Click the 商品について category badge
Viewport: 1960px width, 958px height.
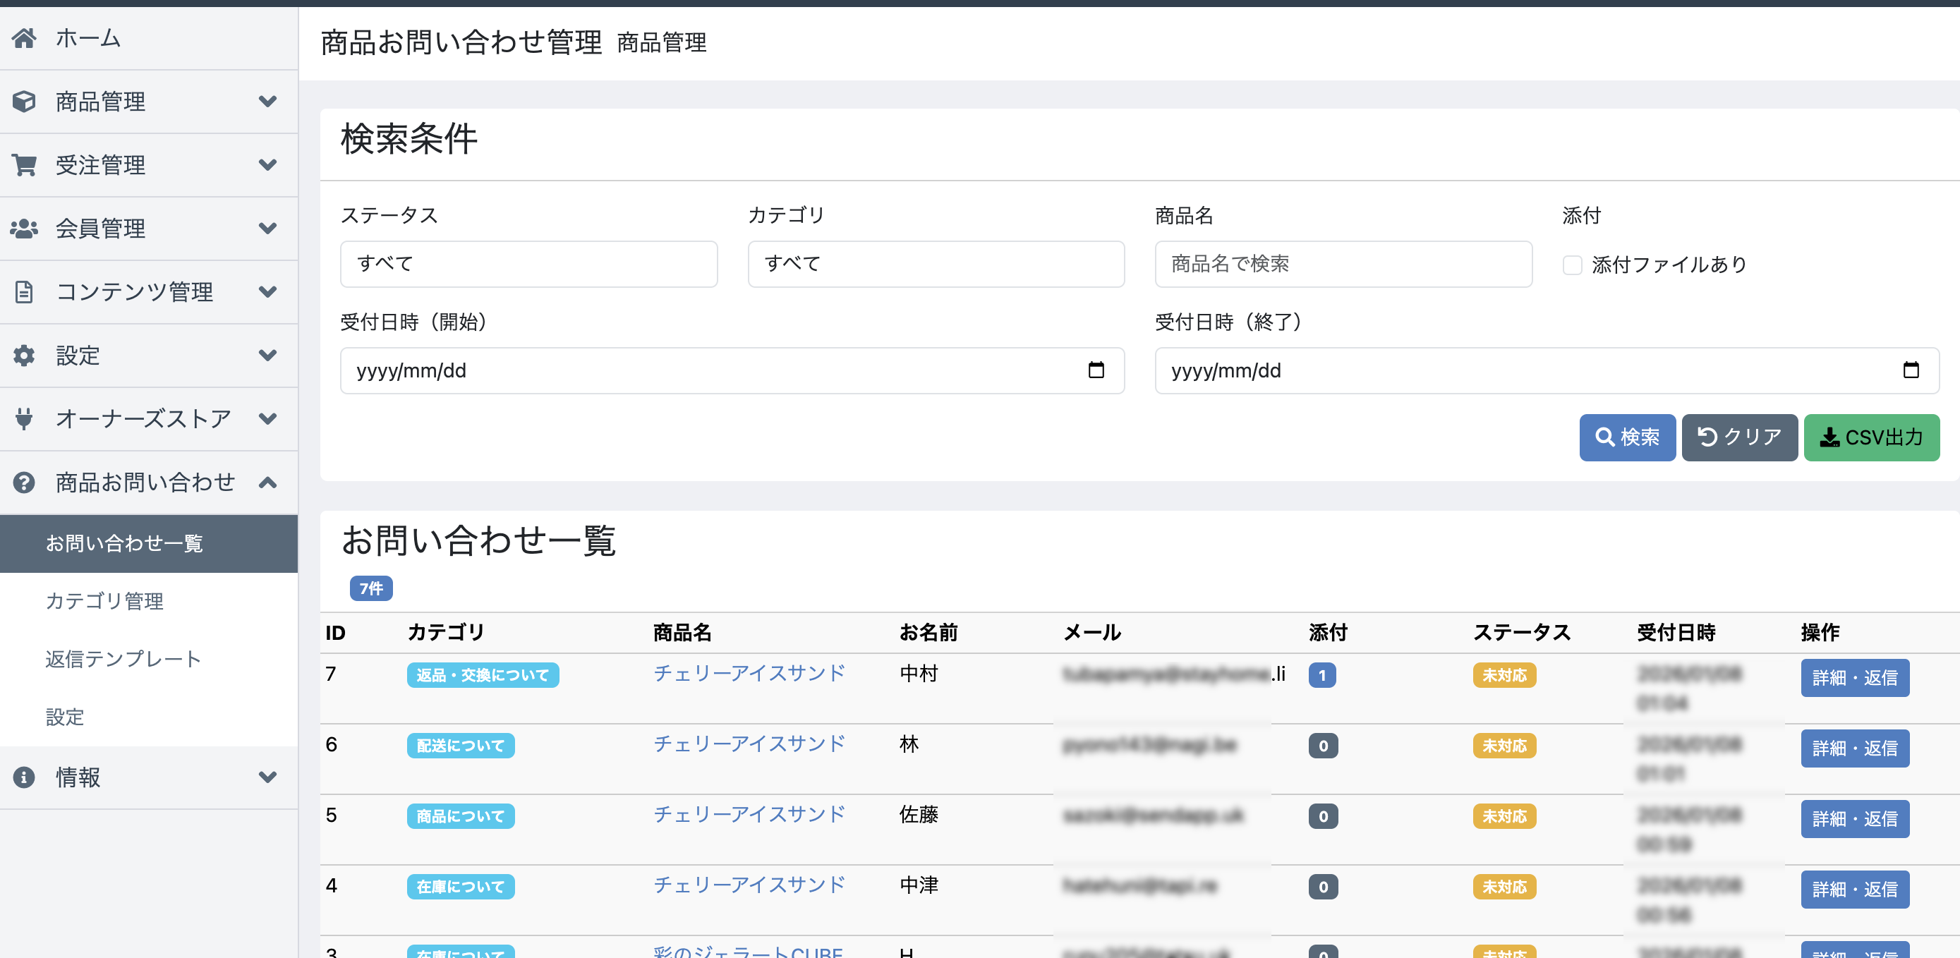coord(460,816)
